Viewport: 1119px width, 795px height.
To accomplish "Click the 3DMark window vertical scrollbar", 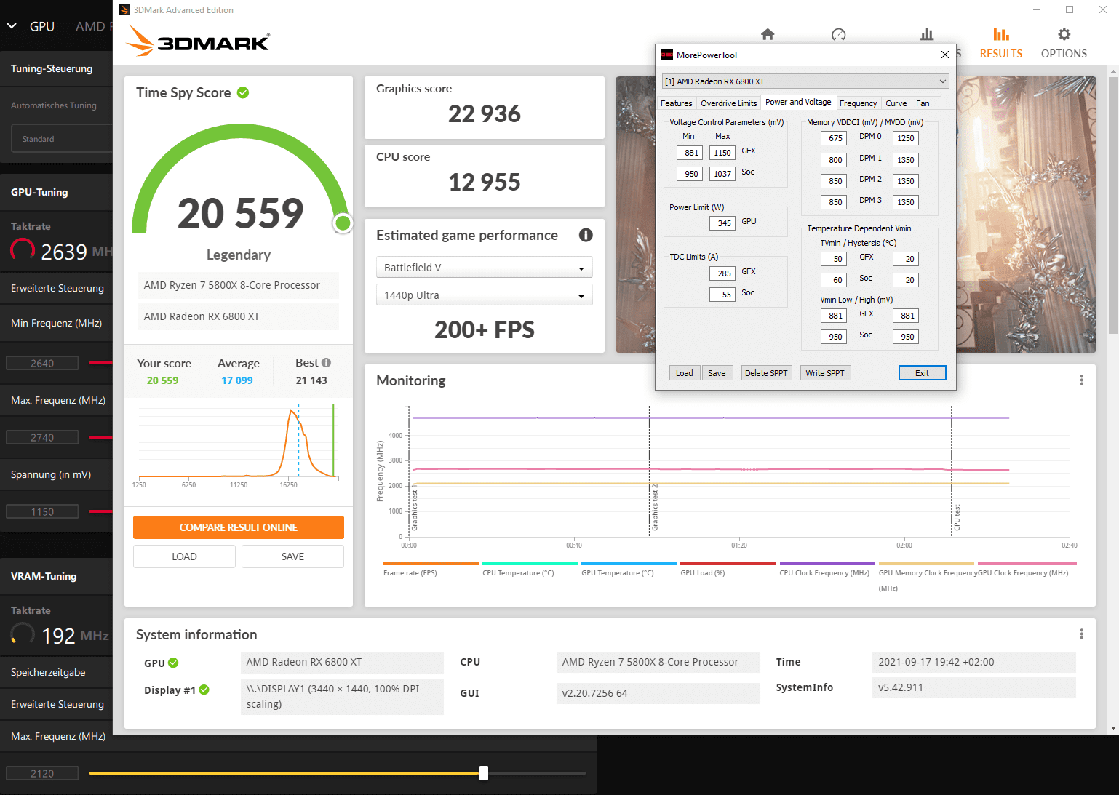I will pyautogui.click(x=1113, y=204).
